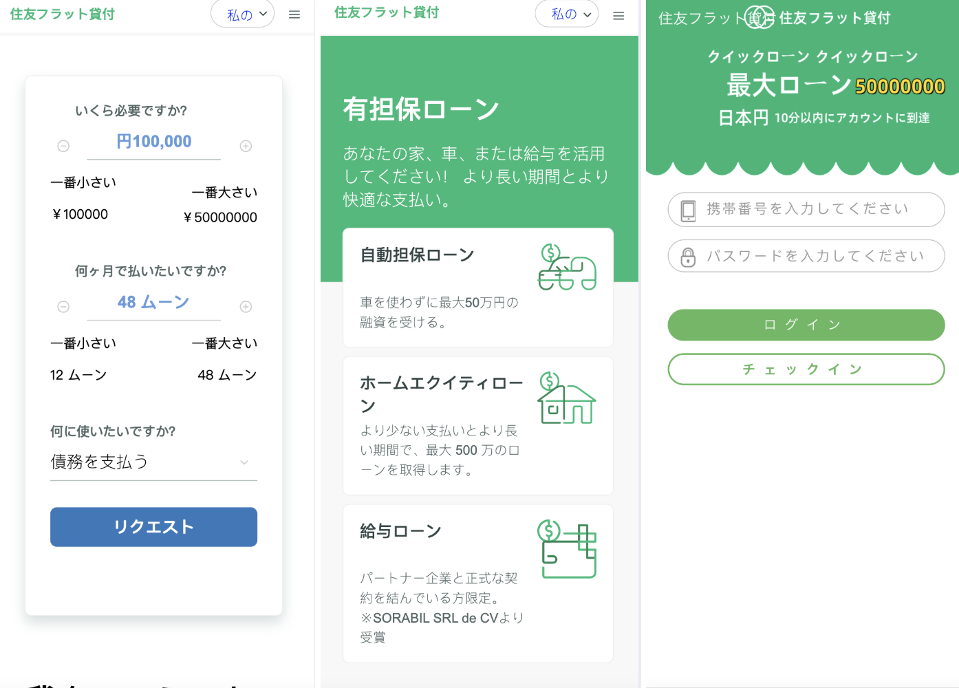The width and height of the screenshot is (959, 688).
Task: Click the circular logo in login screen header
Action: coord(759,17)
